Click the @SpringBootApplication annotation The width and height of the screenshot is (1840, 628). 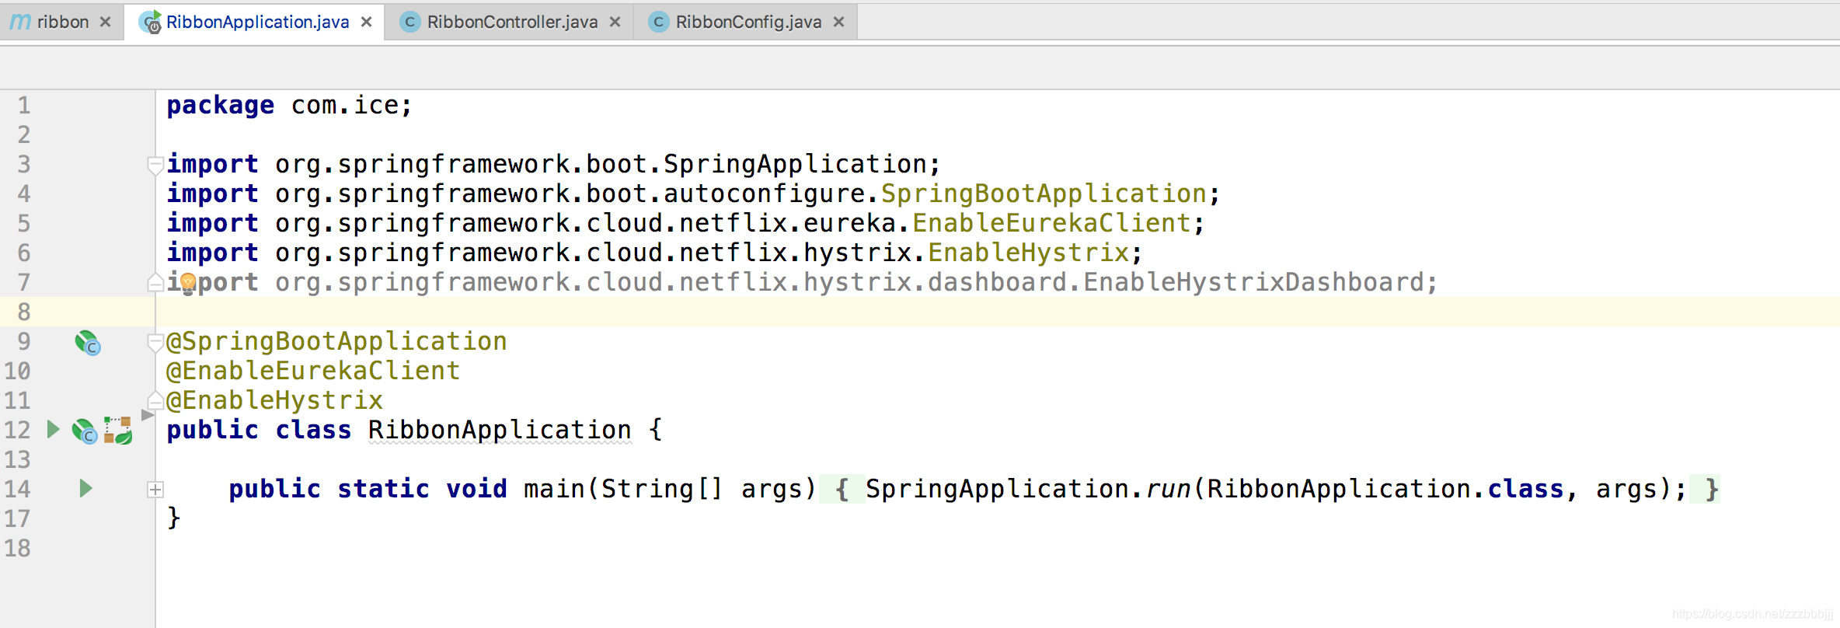pyautogui.click(x=336, y=341)
